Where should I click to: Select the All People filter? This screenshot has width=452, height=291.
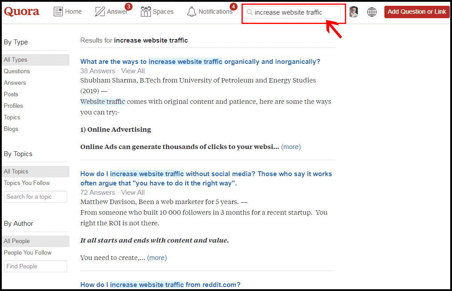[36, 241]
